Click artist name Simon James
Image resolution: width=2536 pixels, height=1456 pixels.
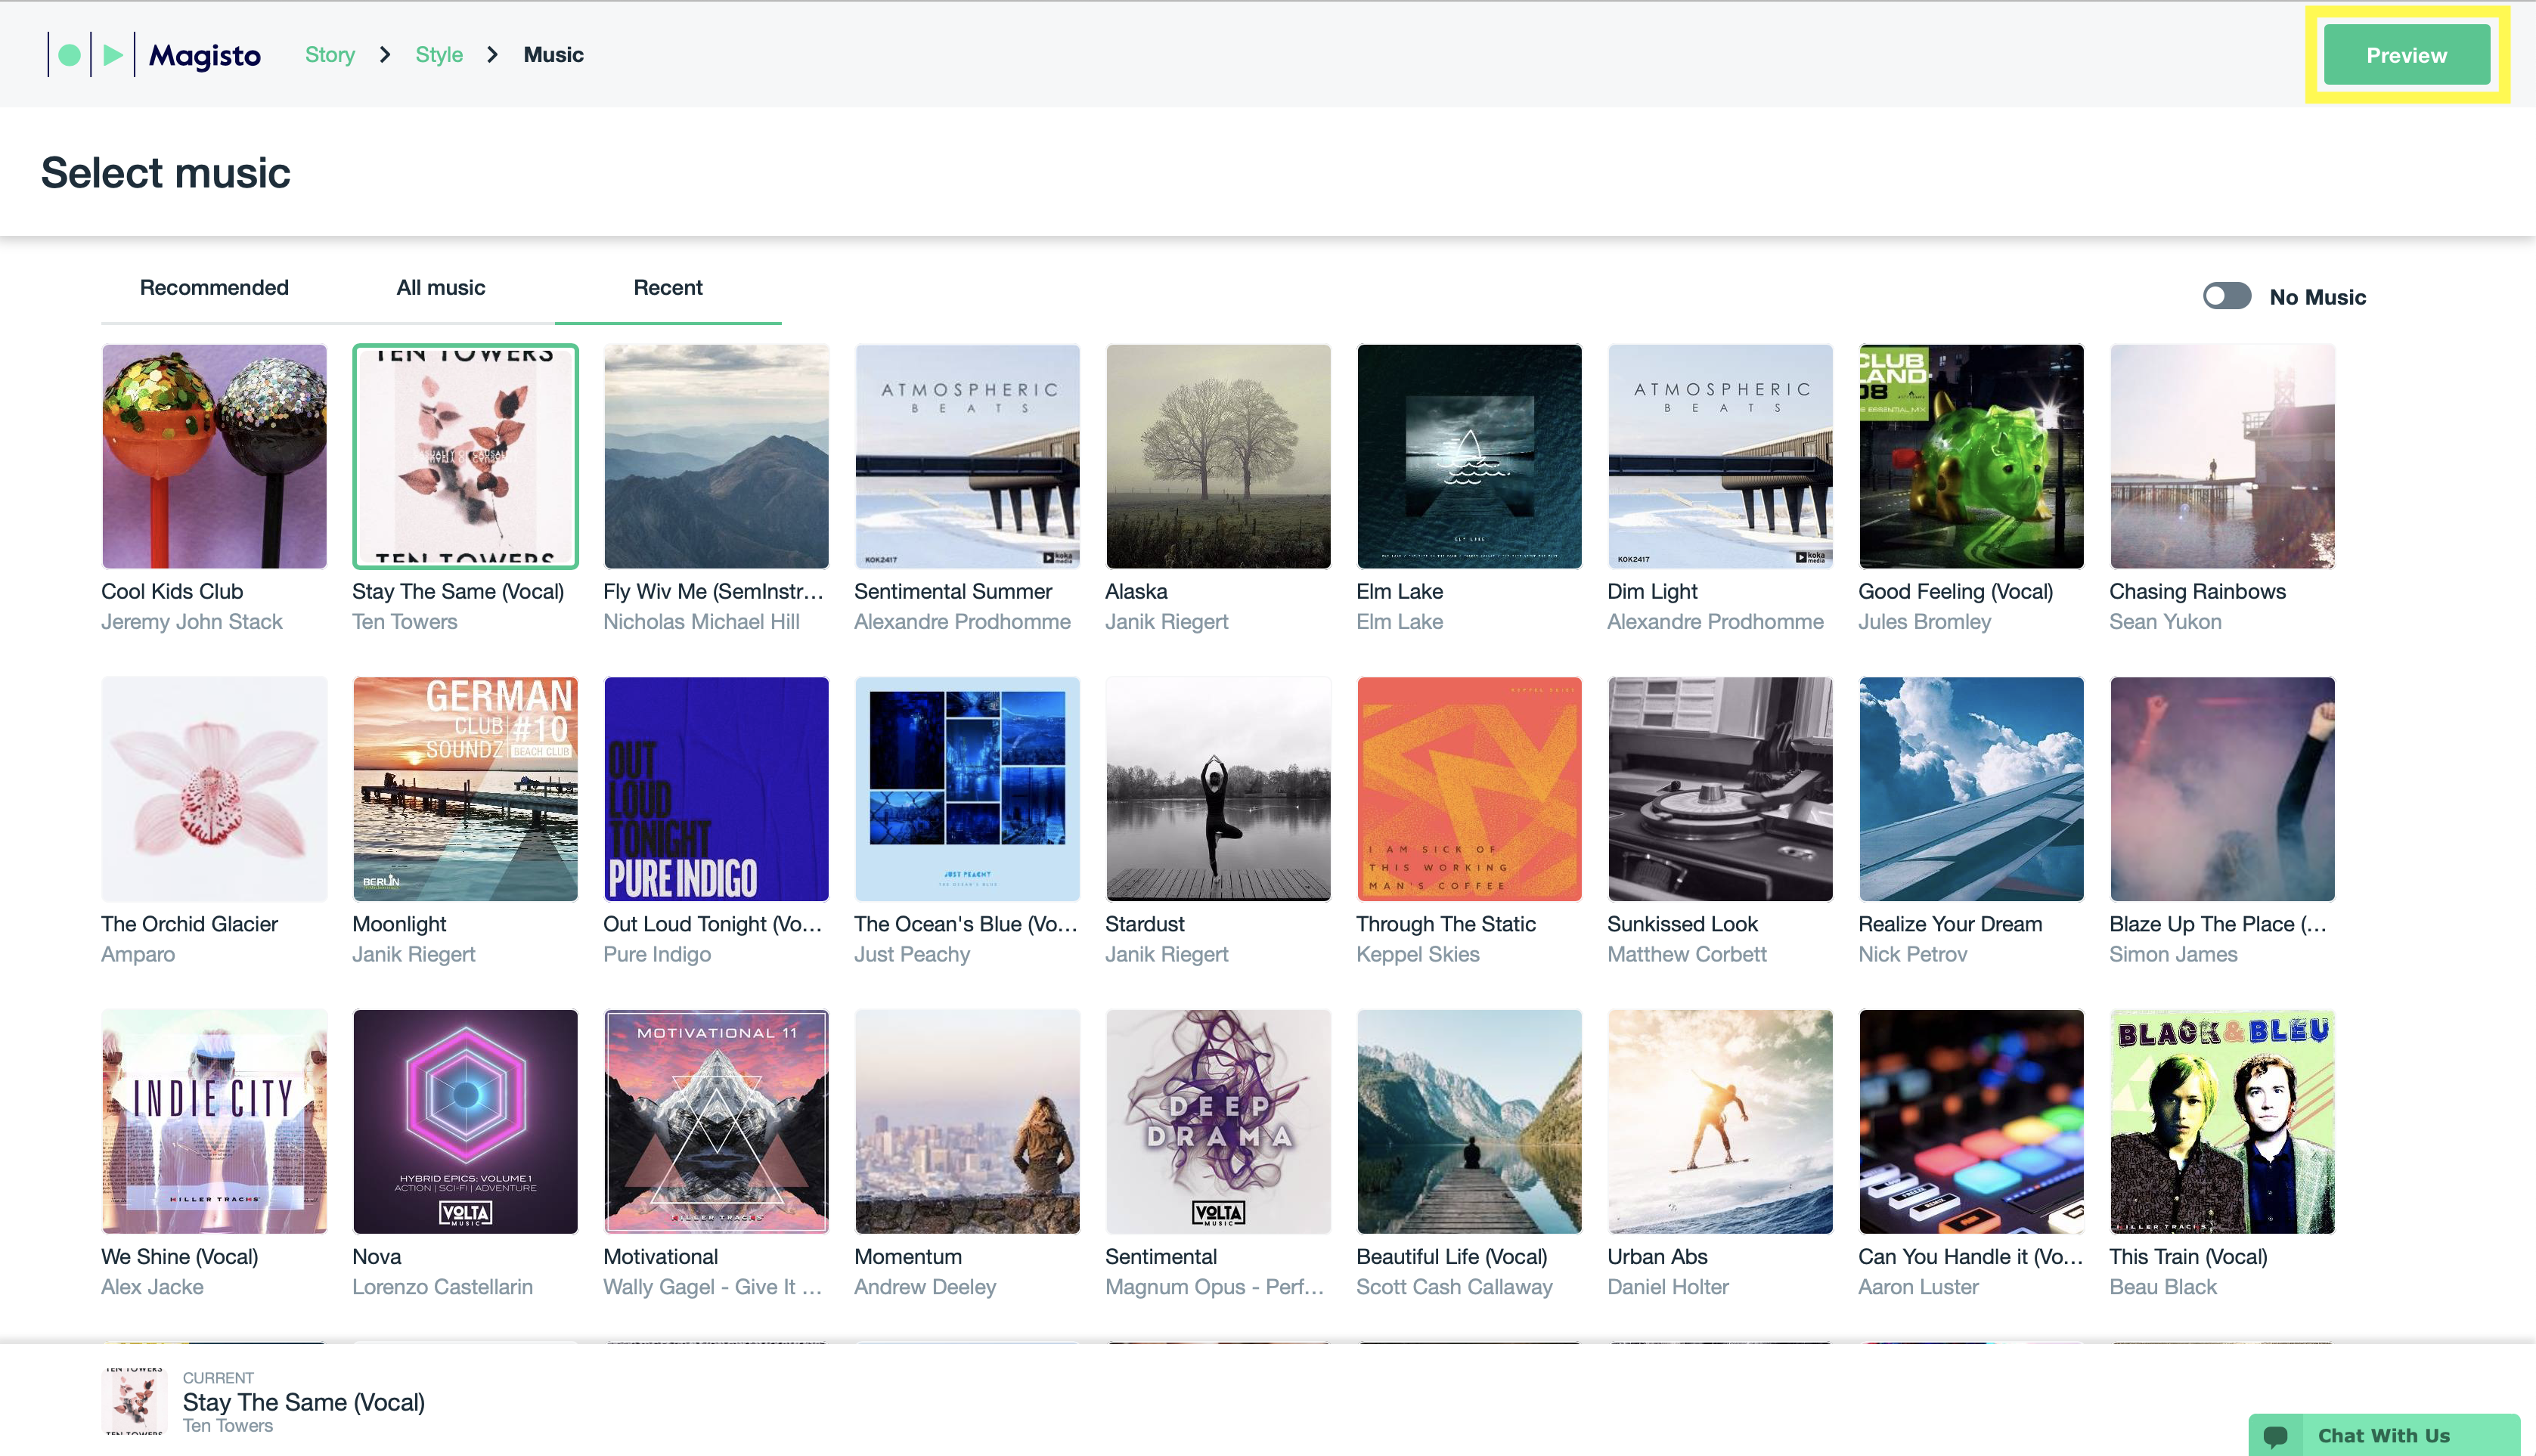[2173, 955]
